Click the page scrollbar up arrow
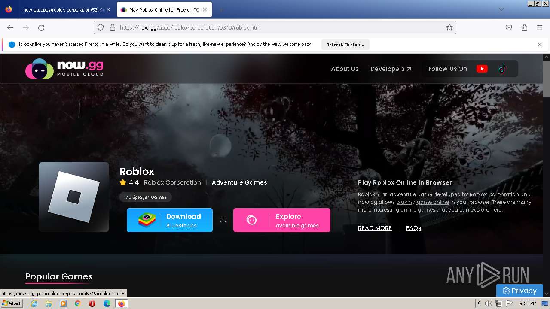Screen dimensions: 550x309 point(547,57)
